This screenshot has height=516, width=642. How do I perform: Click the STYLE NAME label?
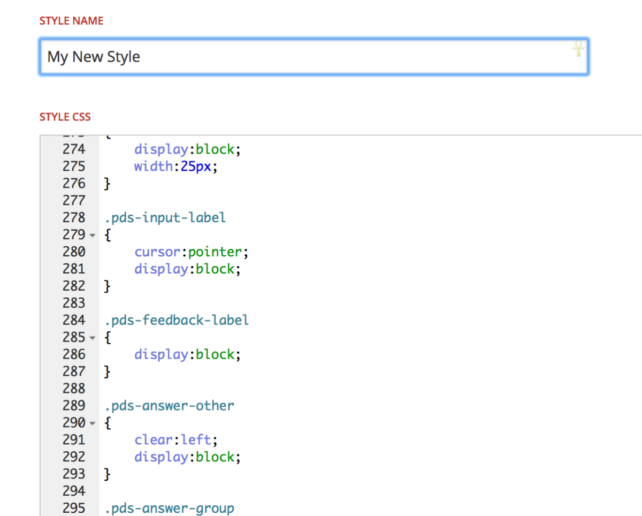click(x=71, y=21)
